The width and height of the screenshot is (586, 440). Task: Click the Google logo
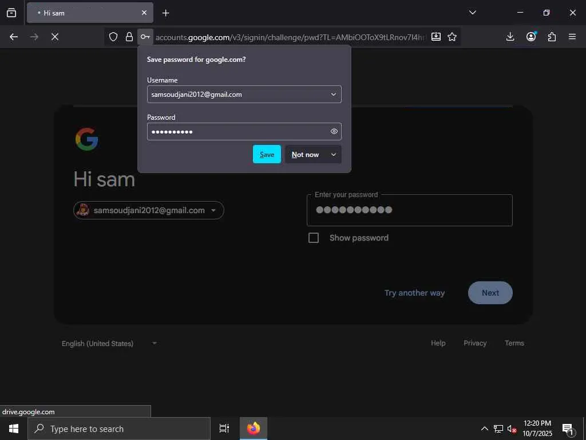coord(87,139)
